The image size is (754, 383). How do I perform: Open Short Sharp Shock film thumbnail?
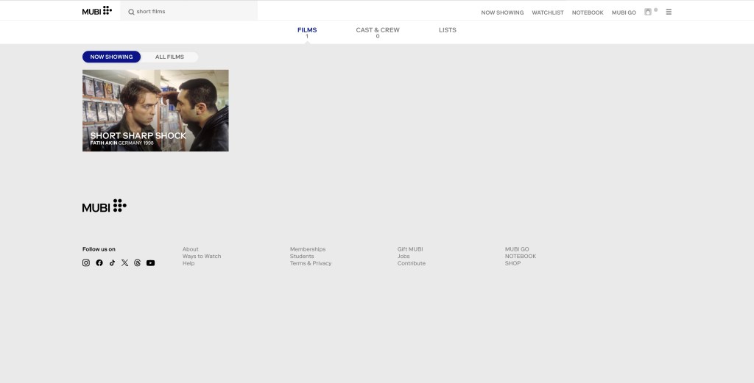pos(155,110)
